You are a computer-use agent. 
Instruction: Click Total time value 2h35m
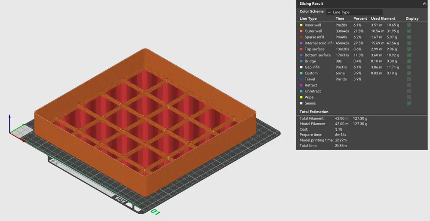click(x=341, y=146)
